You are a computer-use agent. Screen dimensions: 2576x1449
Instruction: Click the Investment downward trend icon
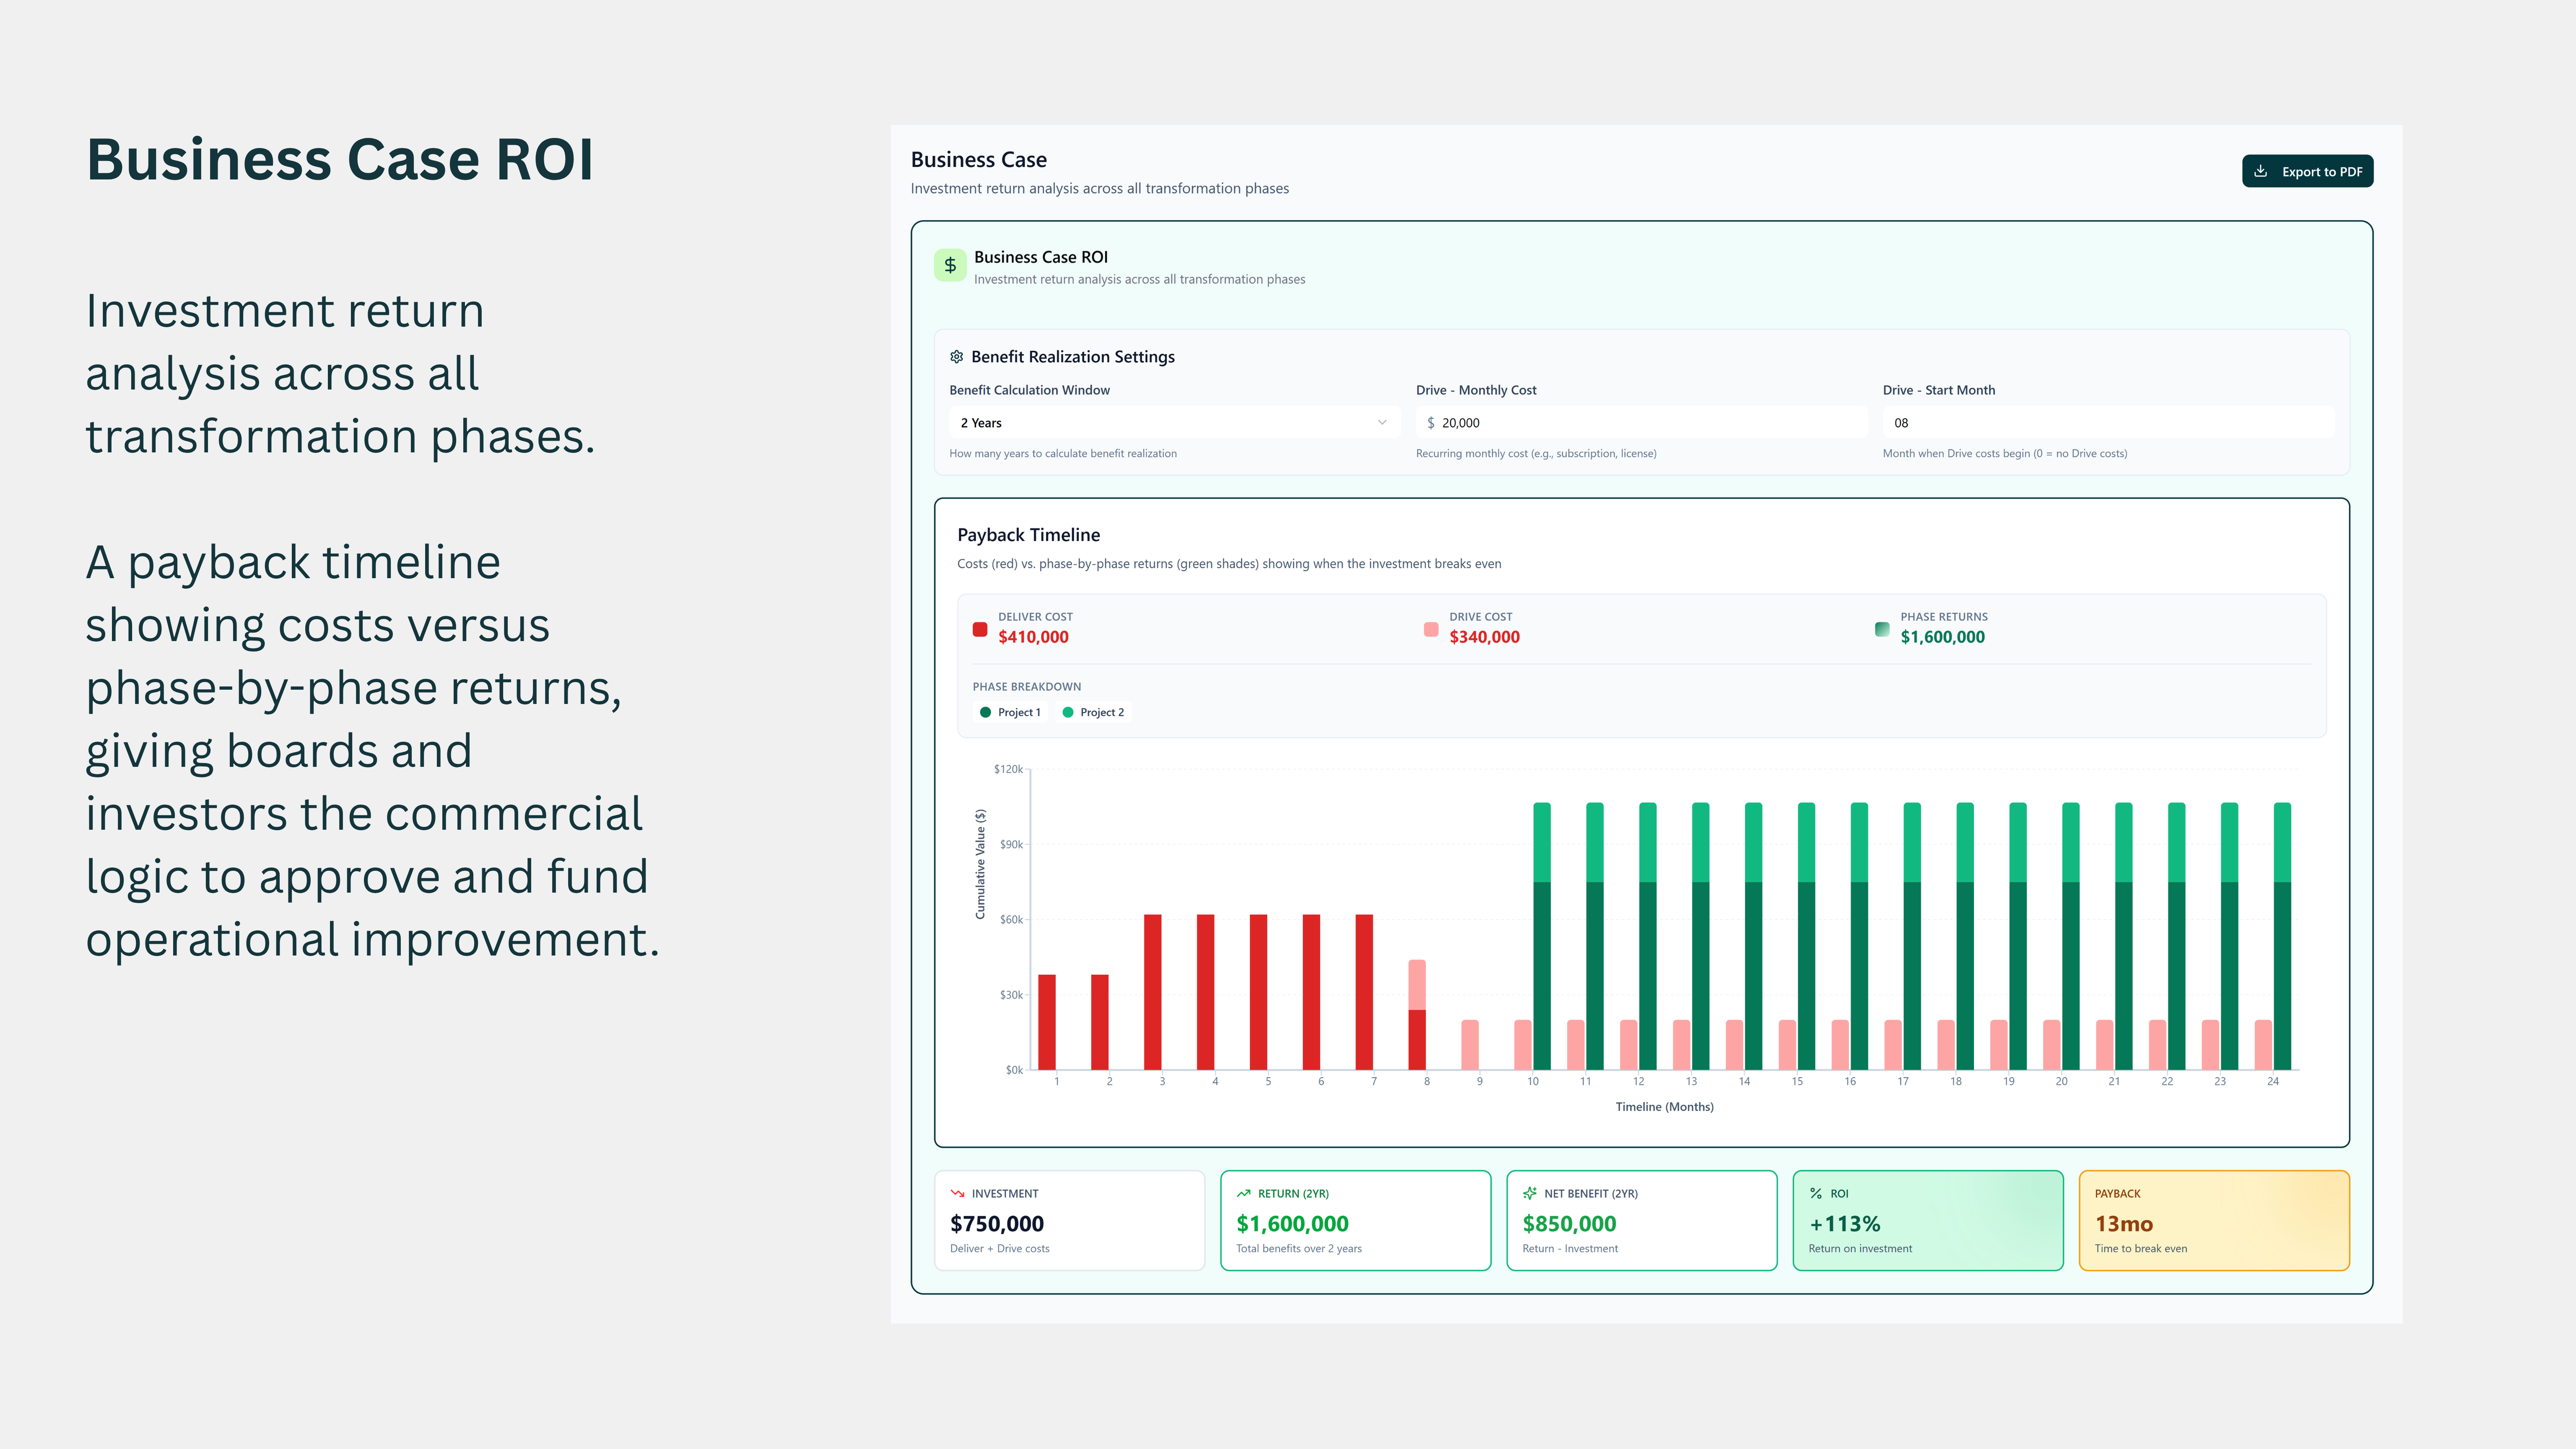coord(957,1193)
